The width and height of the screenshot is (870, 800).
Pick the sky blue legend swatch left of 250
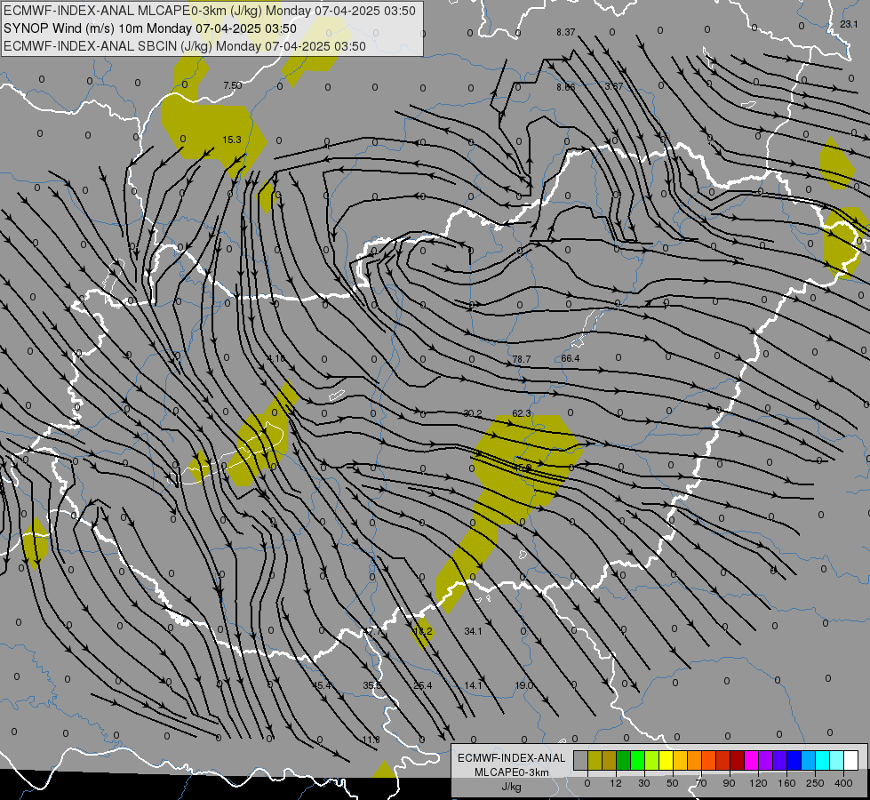(809, 760)
